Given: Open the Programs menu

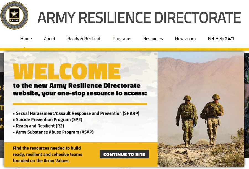Looking at the screenshot, I should (x=122, y=39).
